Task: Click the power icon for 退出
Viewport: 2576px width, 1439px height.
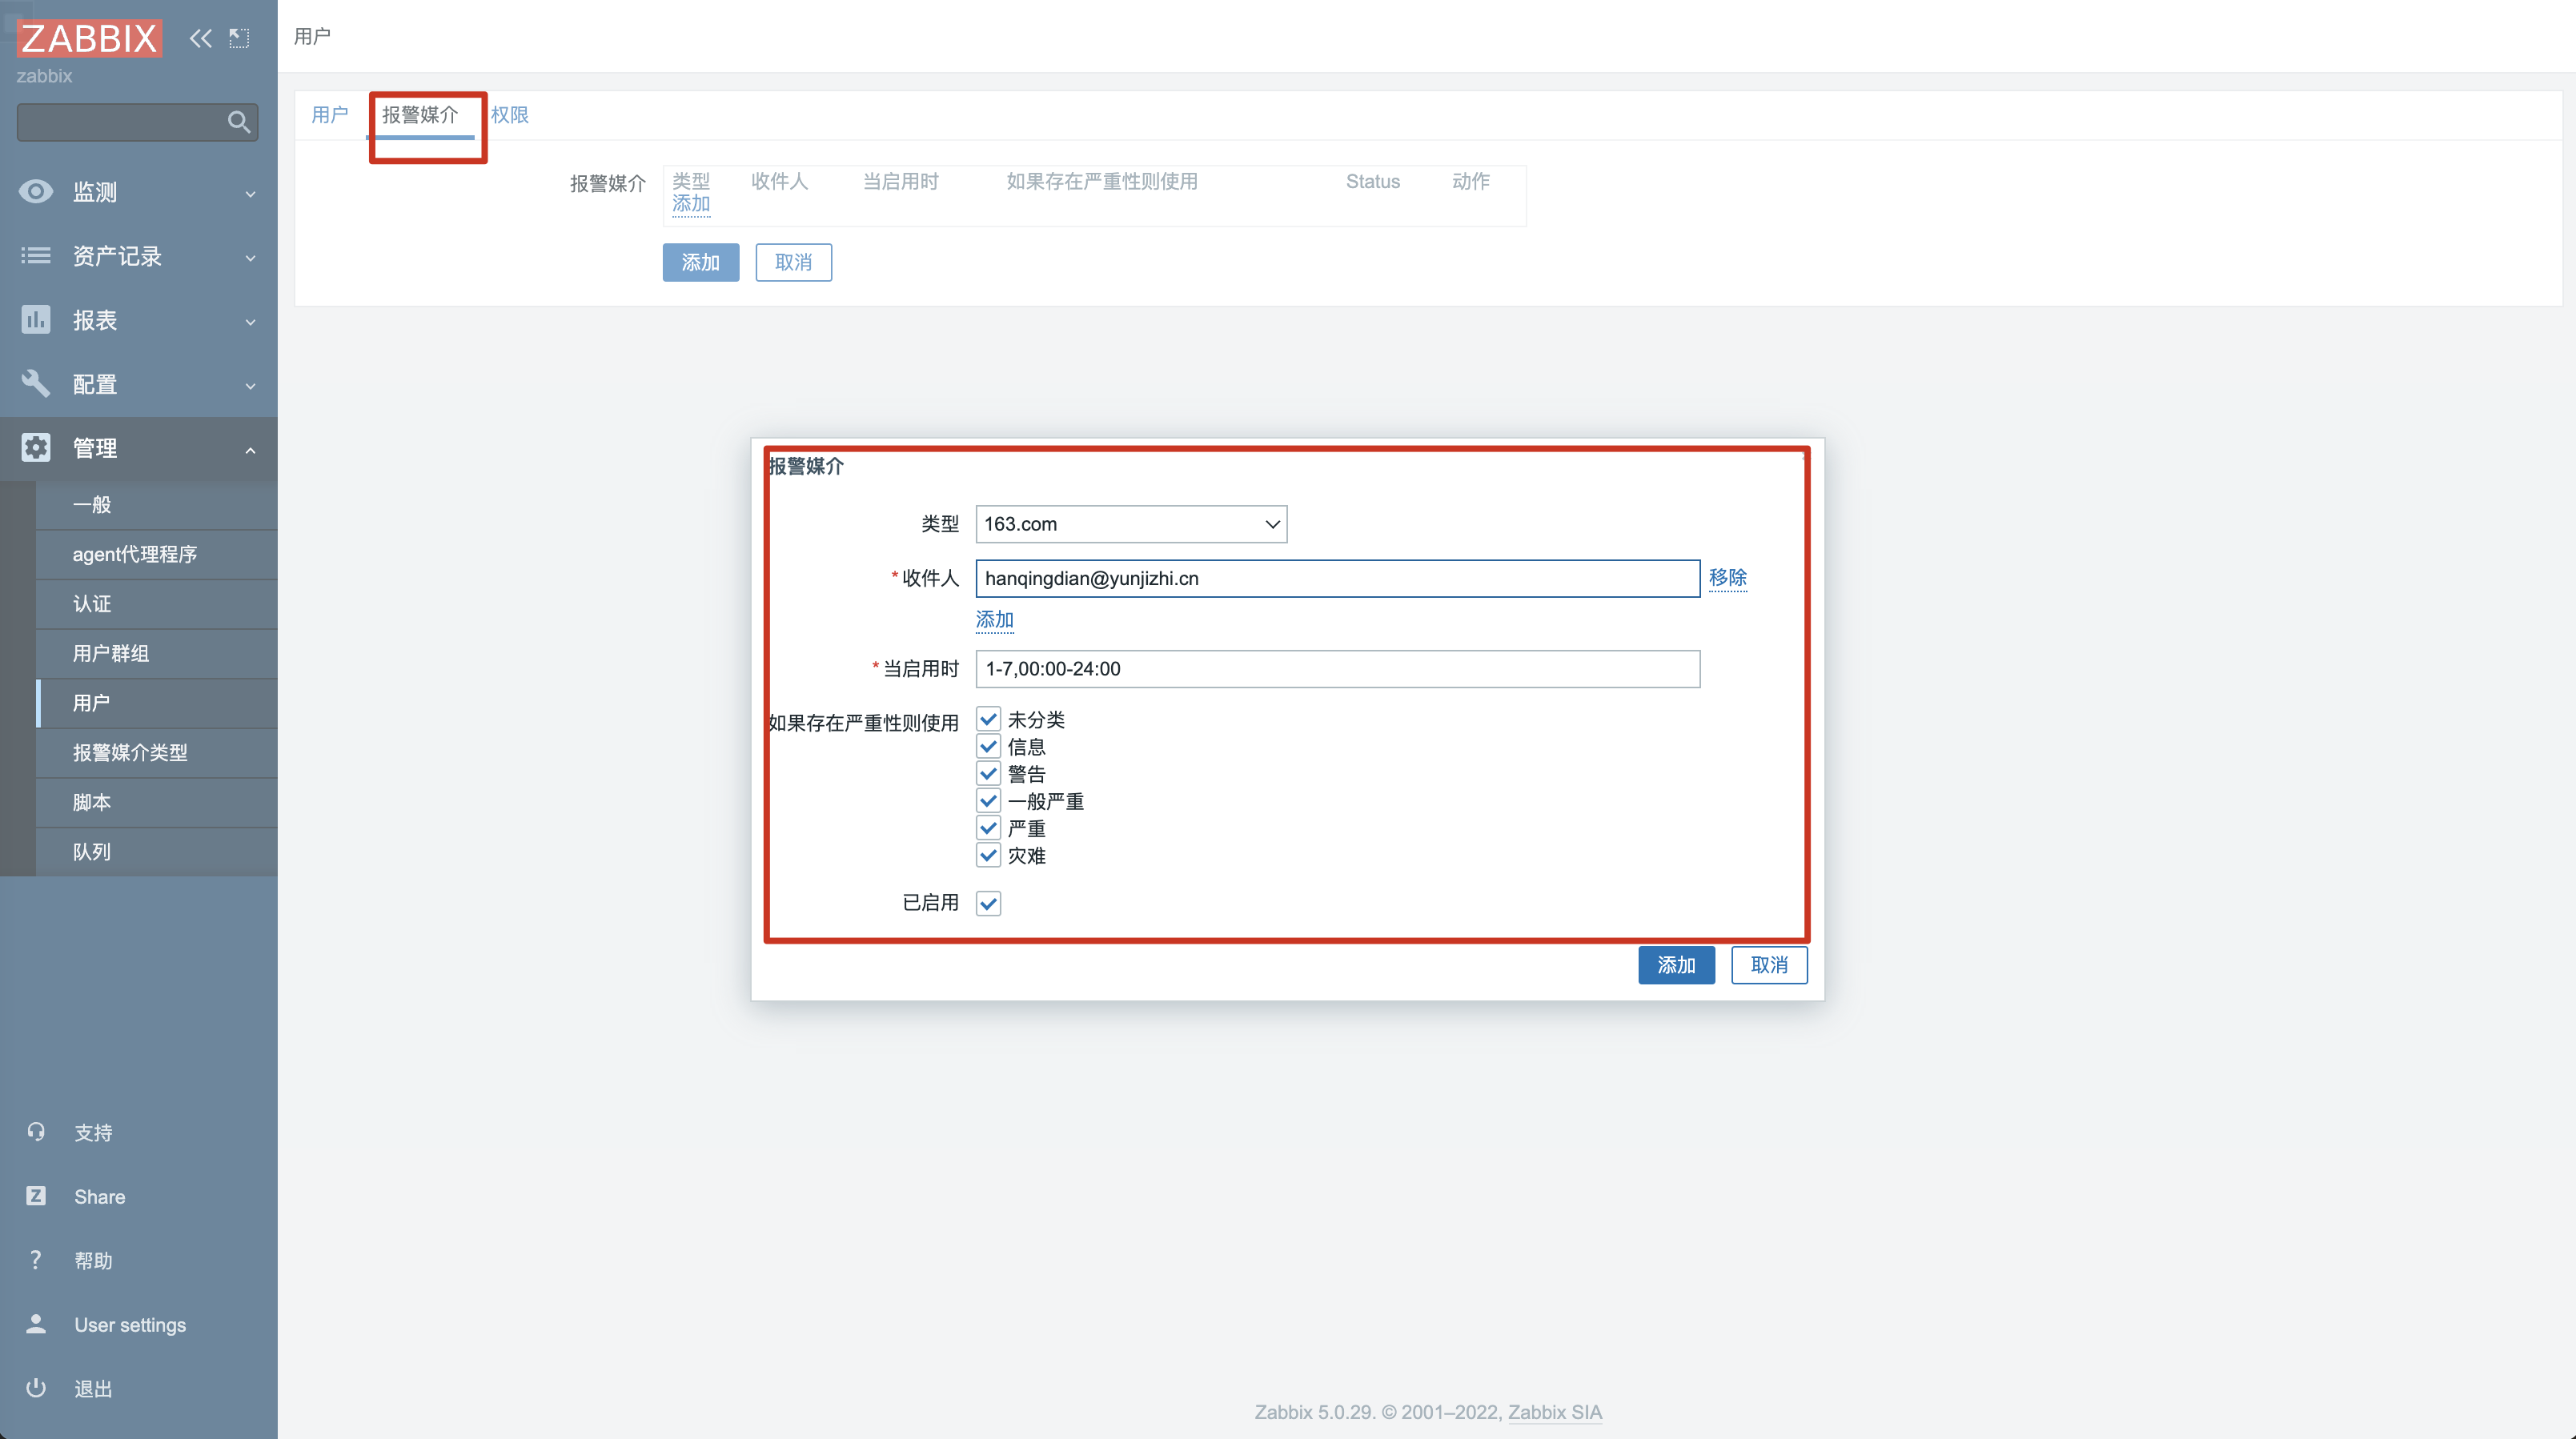Action: point(36,1388)
